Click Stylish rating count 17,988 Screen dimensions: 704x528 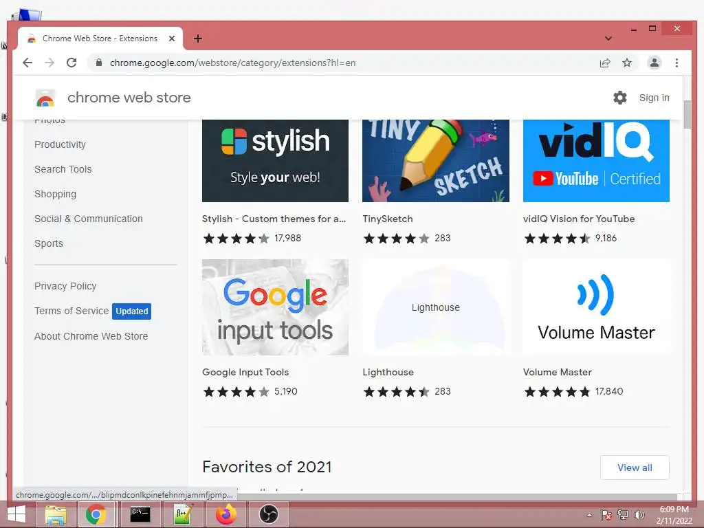(x=288, y=238)
